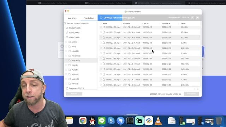Open Streamlabs icon in the dock

(x=139, y=121)
